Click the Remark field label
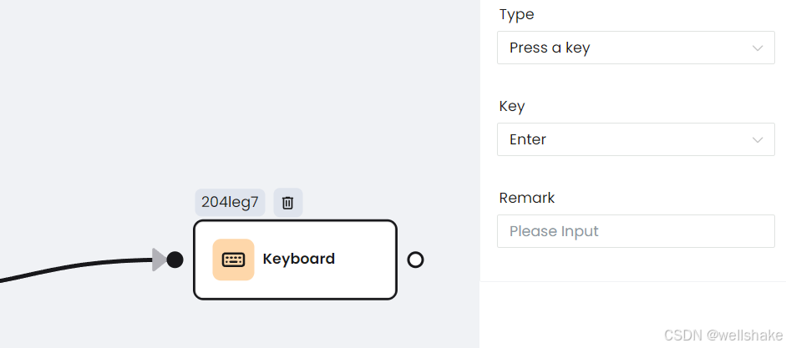The image size is (786, 348). (x=527, y=198)
